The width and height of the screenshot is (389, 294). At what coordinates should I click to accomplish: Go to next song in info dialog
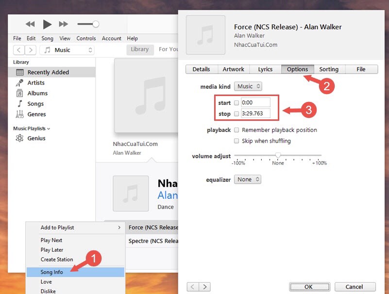coord(204,287)
